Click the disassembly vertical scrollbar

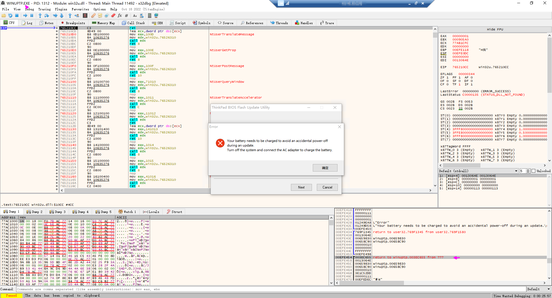[x=435, y=107]
